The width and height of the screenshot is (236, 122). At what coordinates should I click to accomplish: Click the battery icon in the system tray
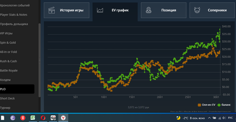(214, 118)
